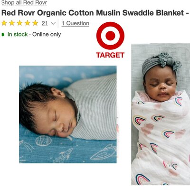Click the rocket drawing on the blue blanket

point(64,155)
